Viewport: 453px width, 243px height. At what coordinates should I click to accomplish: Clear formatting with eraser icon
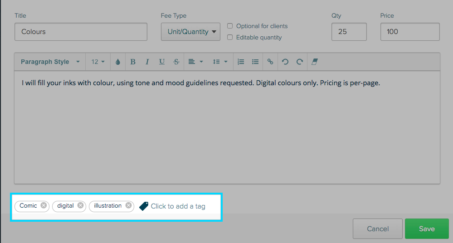314,62
